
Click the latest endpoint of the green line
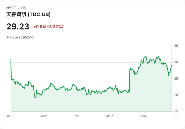(171, 65)
